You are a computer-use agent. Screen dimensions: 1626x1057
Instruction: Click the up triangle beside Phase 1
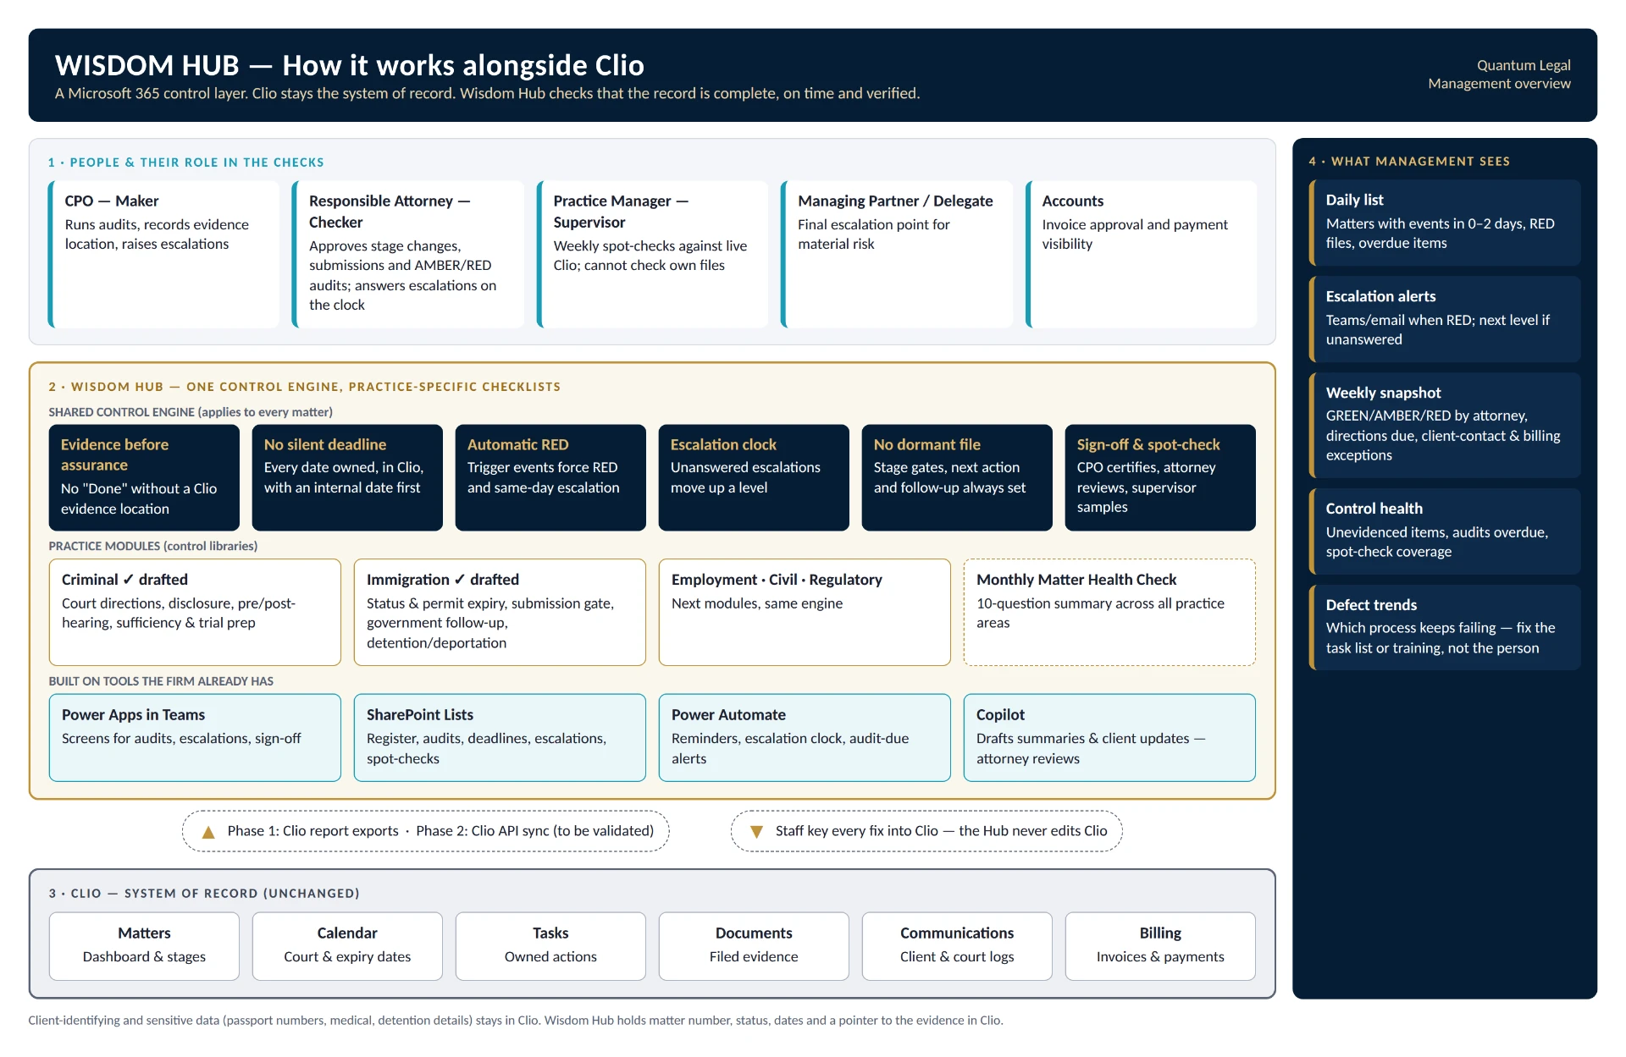pos(208,832)
